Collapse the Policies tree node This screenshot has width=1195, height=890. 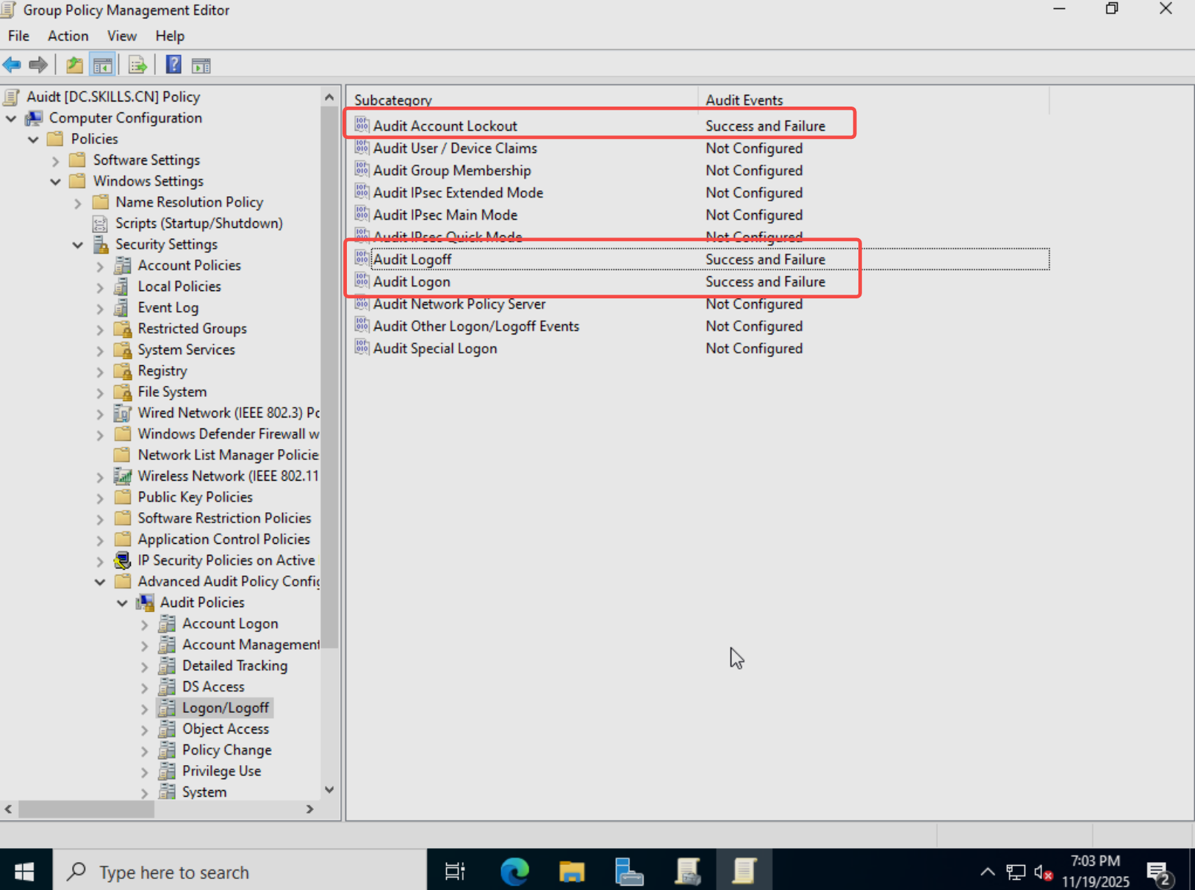[x=33, y=140]
